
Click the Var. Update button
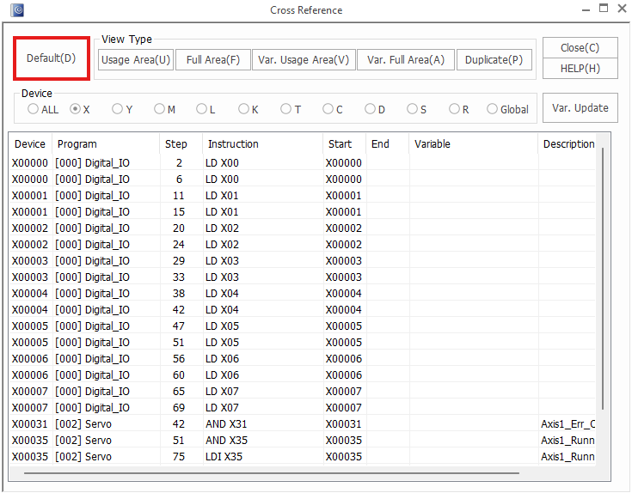580,108
